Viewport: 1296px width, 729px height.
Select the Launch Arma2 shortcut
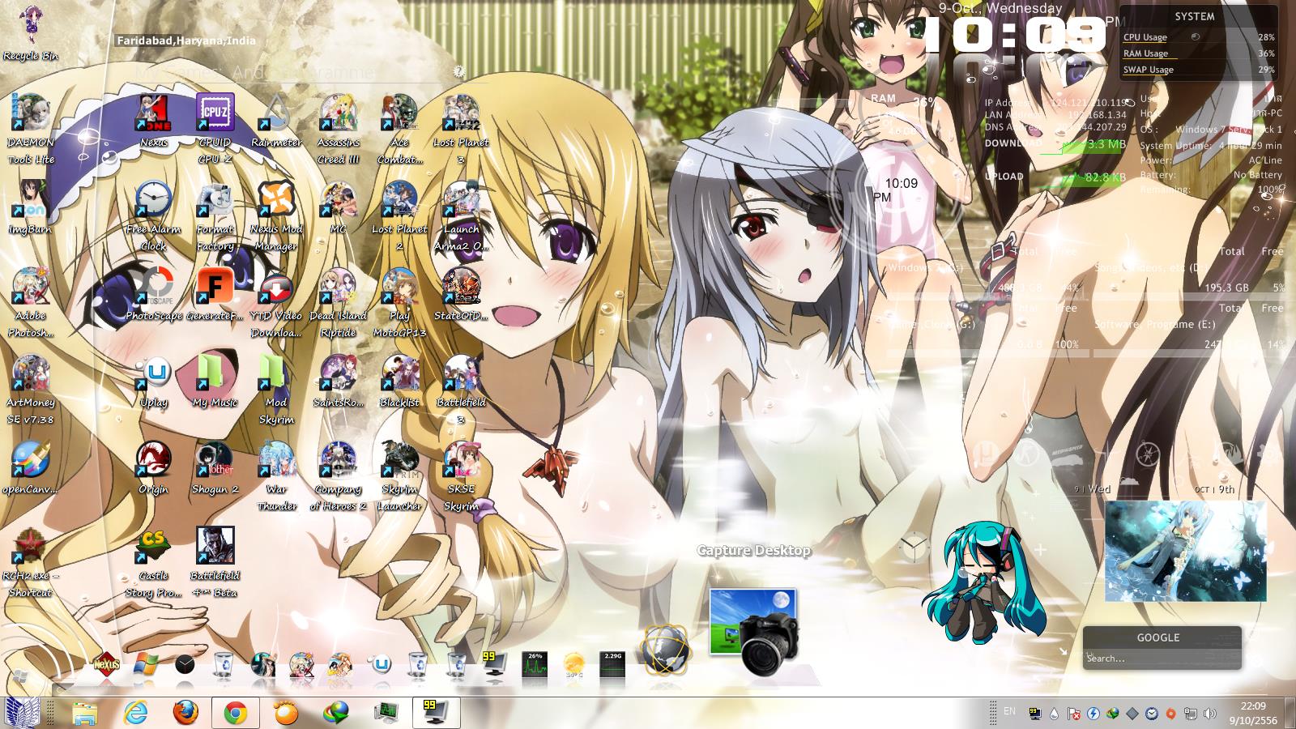(461, 215)
